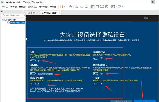The image size is (159, 102).
Task: Maximize the VMware Workstation window
Action: click(x=153, y=2)
